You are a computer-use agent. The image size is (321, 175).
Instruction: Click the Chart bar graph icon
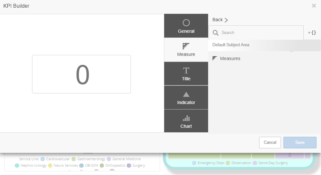[186, 118]
